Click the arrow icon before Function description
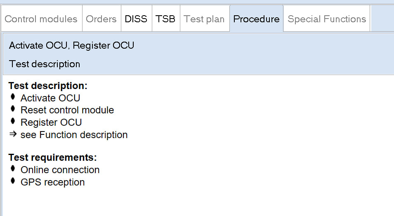 [x=13, y=134]
